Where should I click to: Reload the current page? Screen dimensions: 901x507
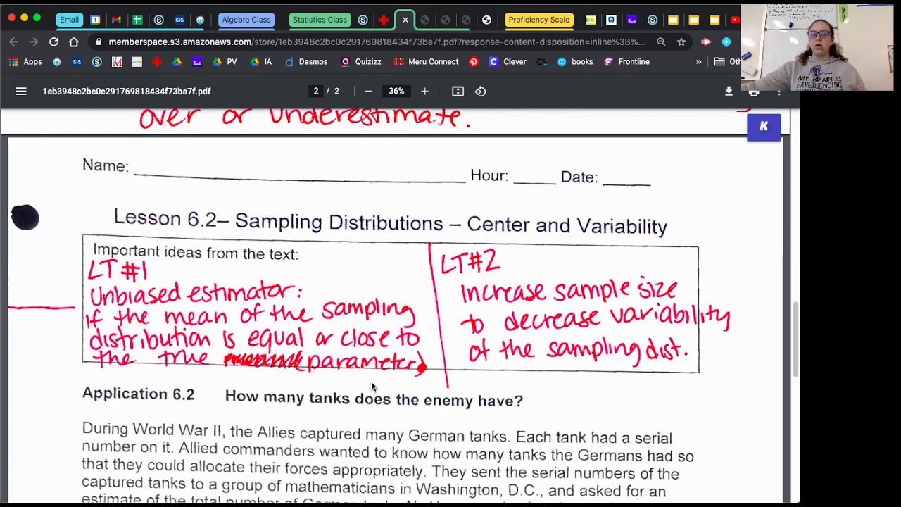click(x=53, y=42)
